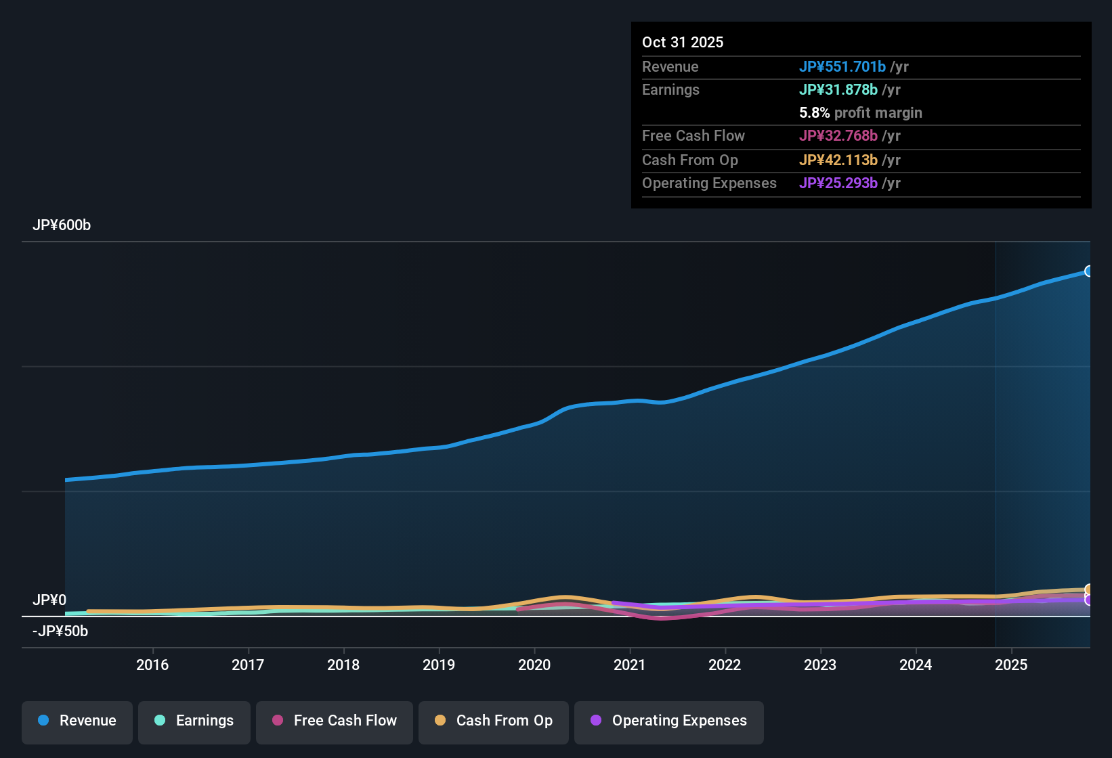Click the blue revenue line at its 2021 plateau
Viewport: 1112px width, 758px height.
pos(630,401)
